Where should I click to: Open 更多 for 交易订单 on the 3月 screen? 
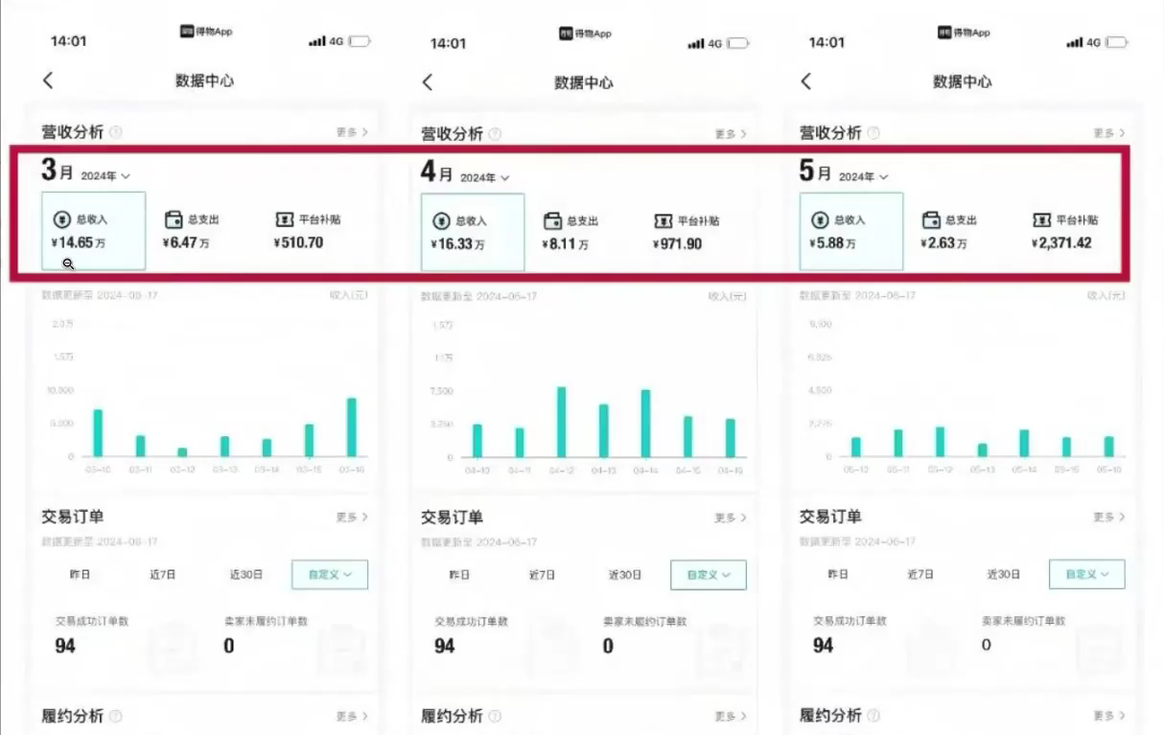[352, 517]
